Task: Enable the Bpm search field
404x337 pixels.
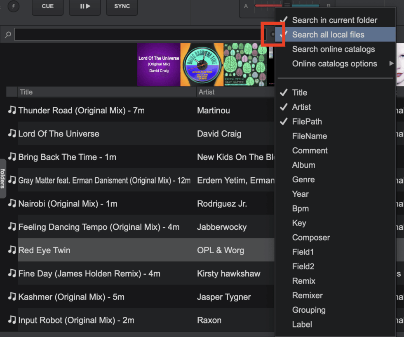Action: point(300,208)
